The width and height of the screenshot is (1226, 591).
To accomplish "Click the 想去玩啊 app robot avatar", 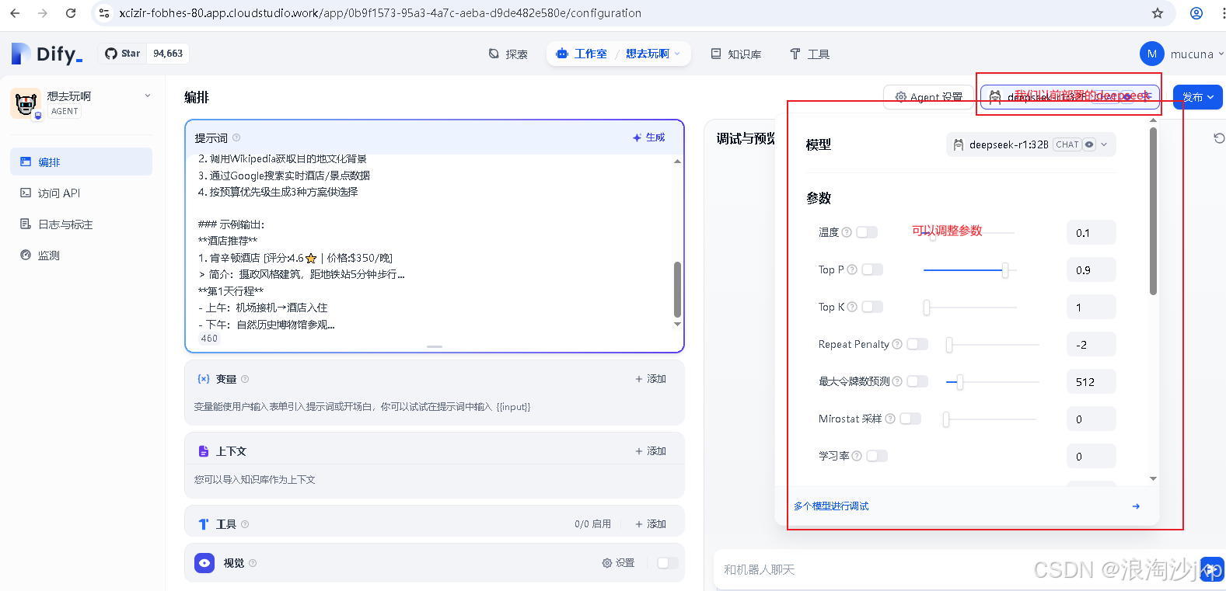I will click(26, 103).
